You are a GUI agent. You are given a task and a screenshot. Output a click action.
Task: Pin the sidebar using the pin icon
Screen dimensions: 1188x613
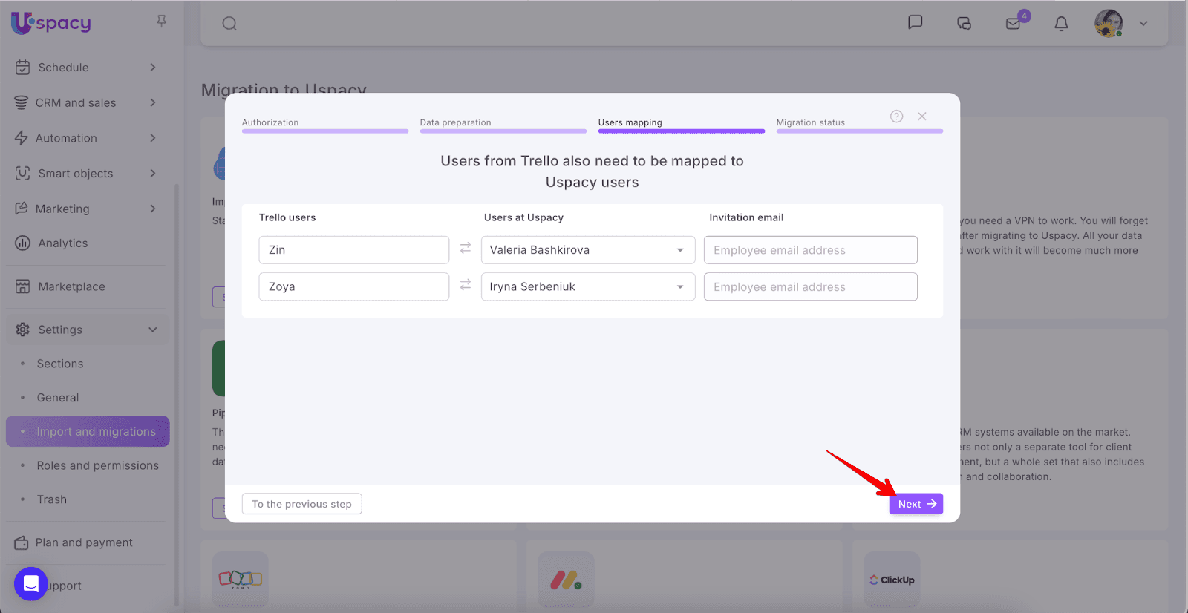161,22
